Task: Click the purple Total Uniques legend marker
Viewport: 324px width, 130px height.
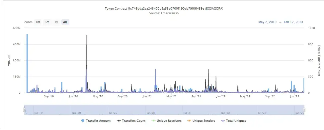Action: pyautogui.click(x=223, y=121)
